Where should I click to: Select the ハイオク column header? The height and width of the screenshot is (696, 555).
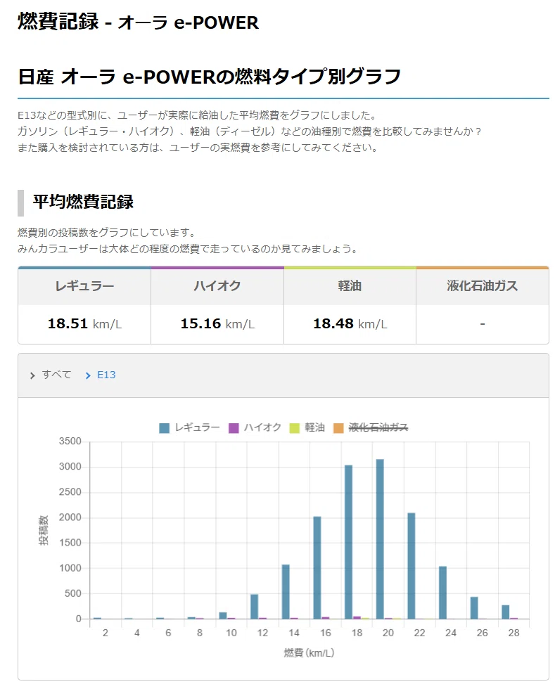tap(217, 286)
